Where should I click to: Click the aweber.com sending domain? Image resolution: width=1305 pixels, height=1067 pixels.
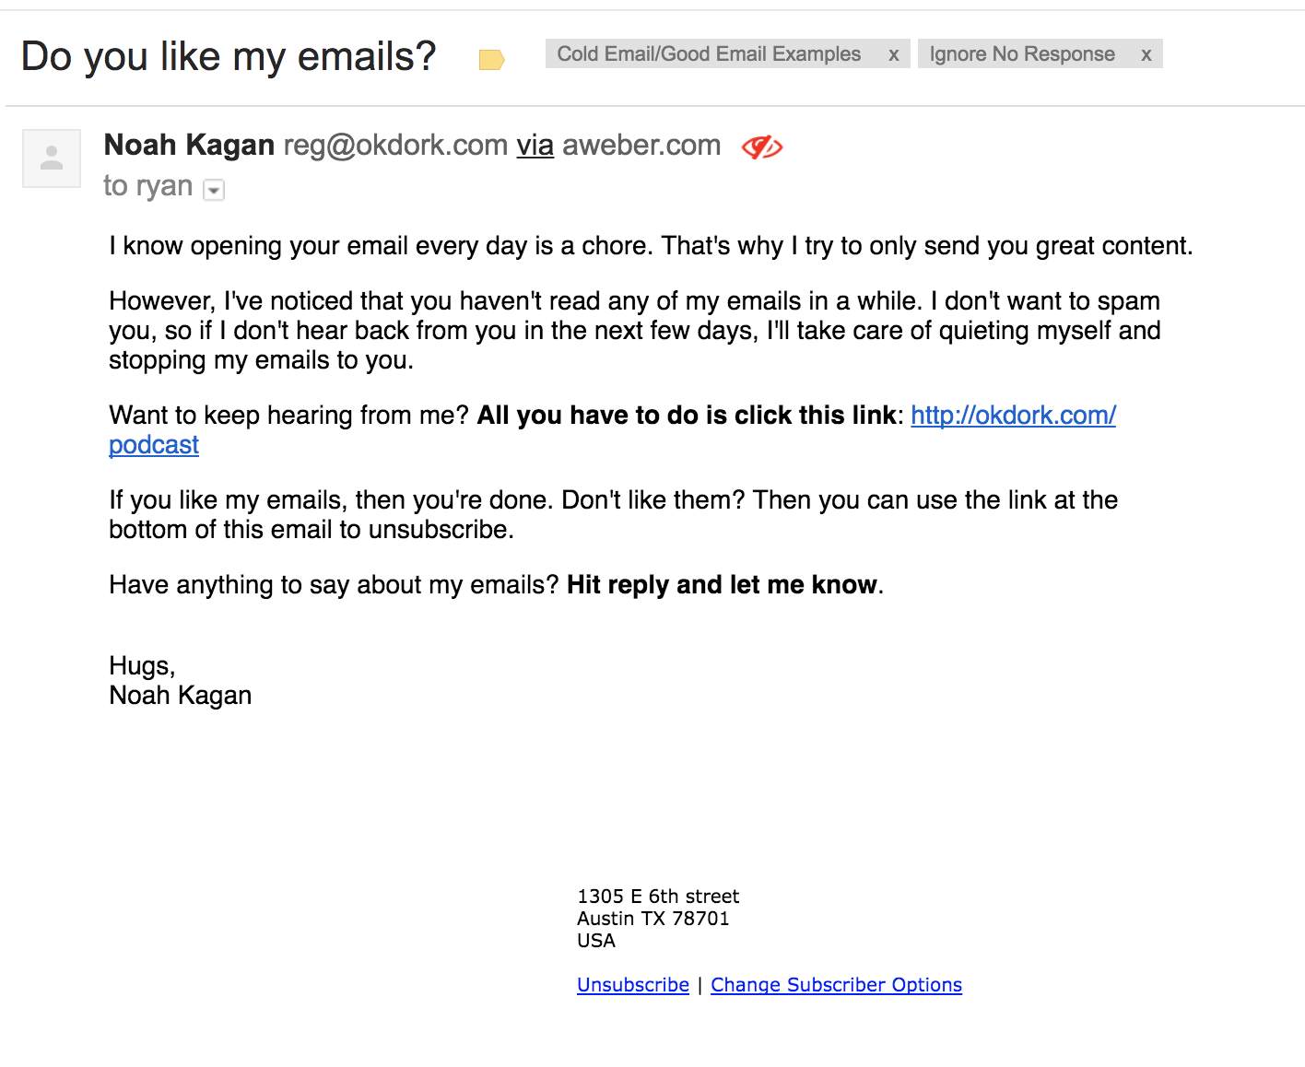coord(641,146)
